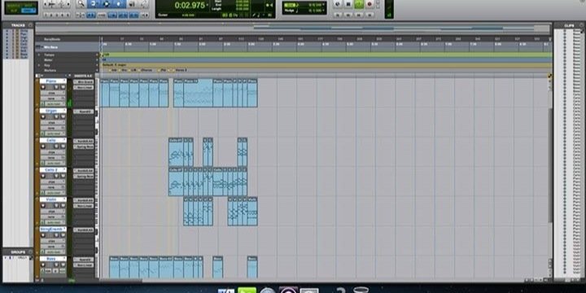Click the Chorus marker
The width and height of the screenshot is (586, 293).
coord(145,70)
